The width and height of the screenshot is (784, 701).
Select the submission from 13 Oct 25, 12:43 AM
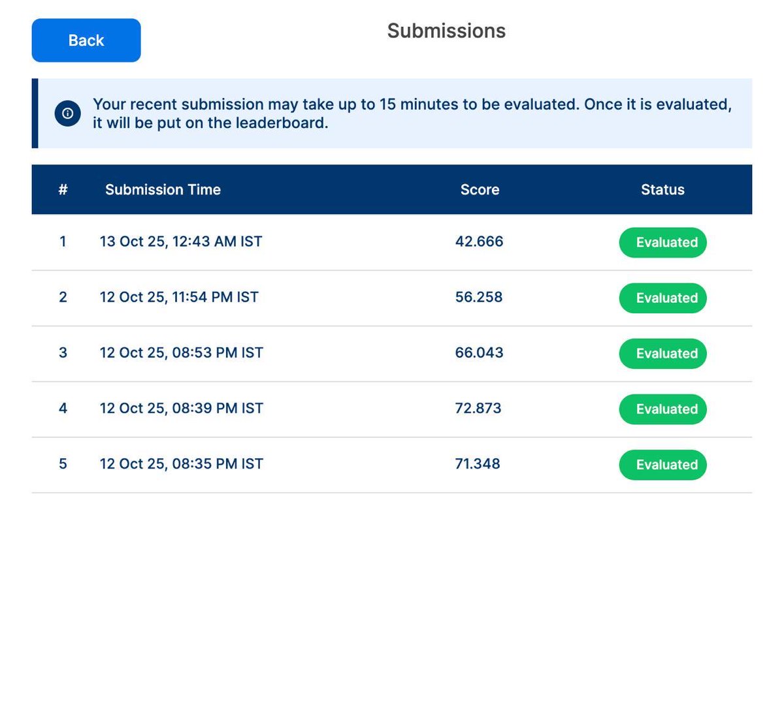tap(181, 241)
